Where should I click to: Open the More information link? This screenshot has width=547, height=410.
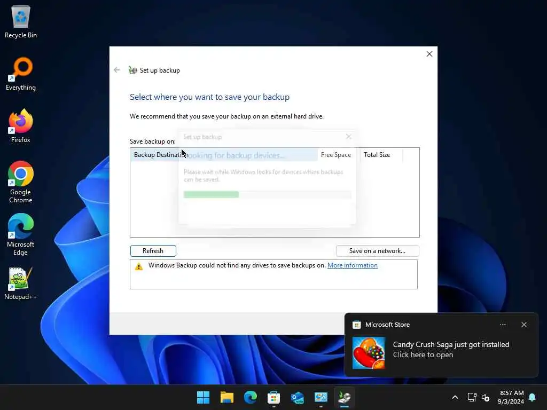coord(353,265)
